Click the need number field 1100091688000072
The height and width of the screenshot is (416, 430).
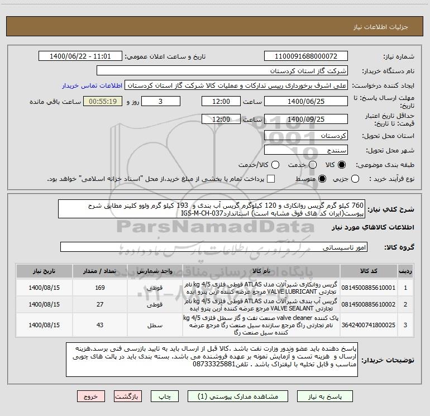pos(306,56)
